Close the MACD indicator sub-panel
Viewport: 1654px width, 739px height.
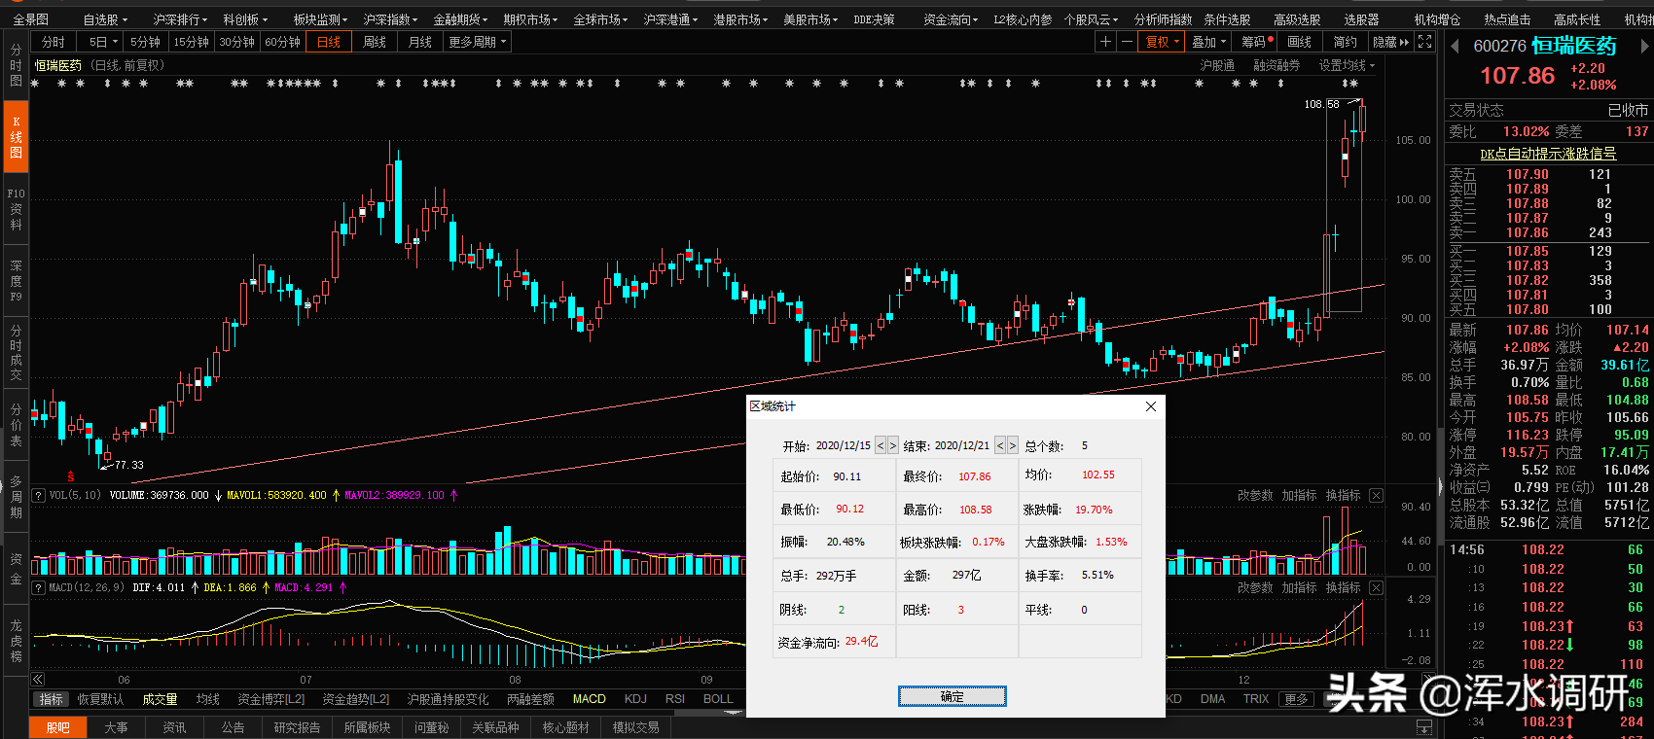pos(1376,587)
